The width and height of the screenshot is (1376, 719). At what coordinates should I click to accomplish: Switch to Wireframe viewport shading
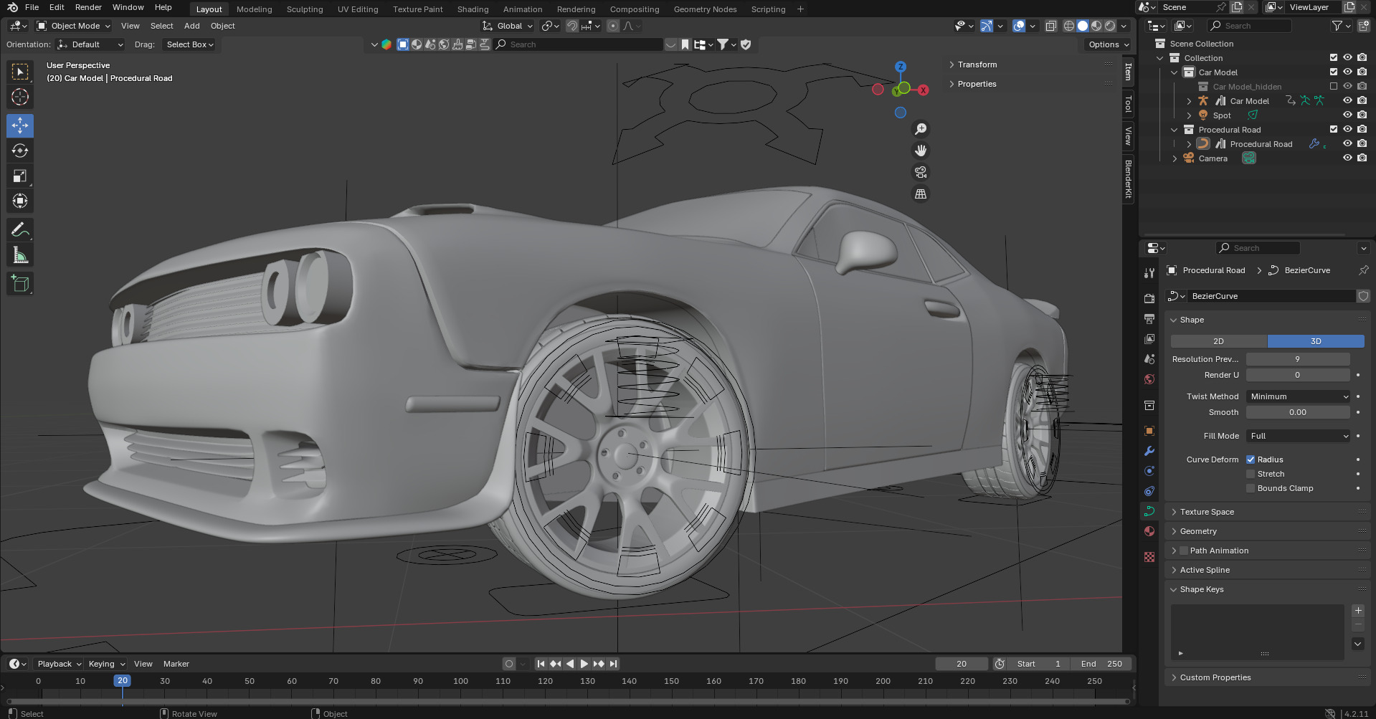click(x=1068, y=26)
